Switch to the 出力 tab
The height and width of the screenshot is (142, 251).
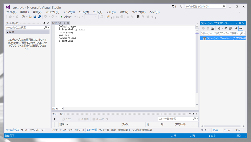click(114, 130)
